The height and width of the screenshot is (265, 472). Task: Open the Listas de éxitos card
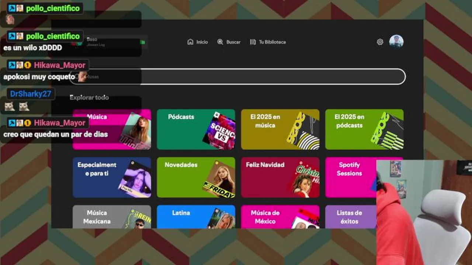tap(351, 217)
